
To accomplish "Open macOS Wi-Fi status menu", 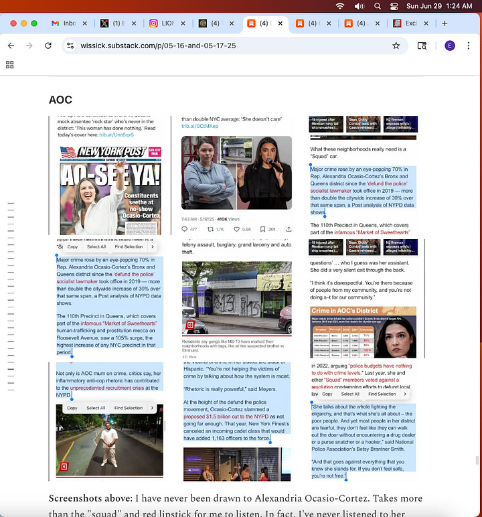I will pyautogui.click(x=340, y=6).
